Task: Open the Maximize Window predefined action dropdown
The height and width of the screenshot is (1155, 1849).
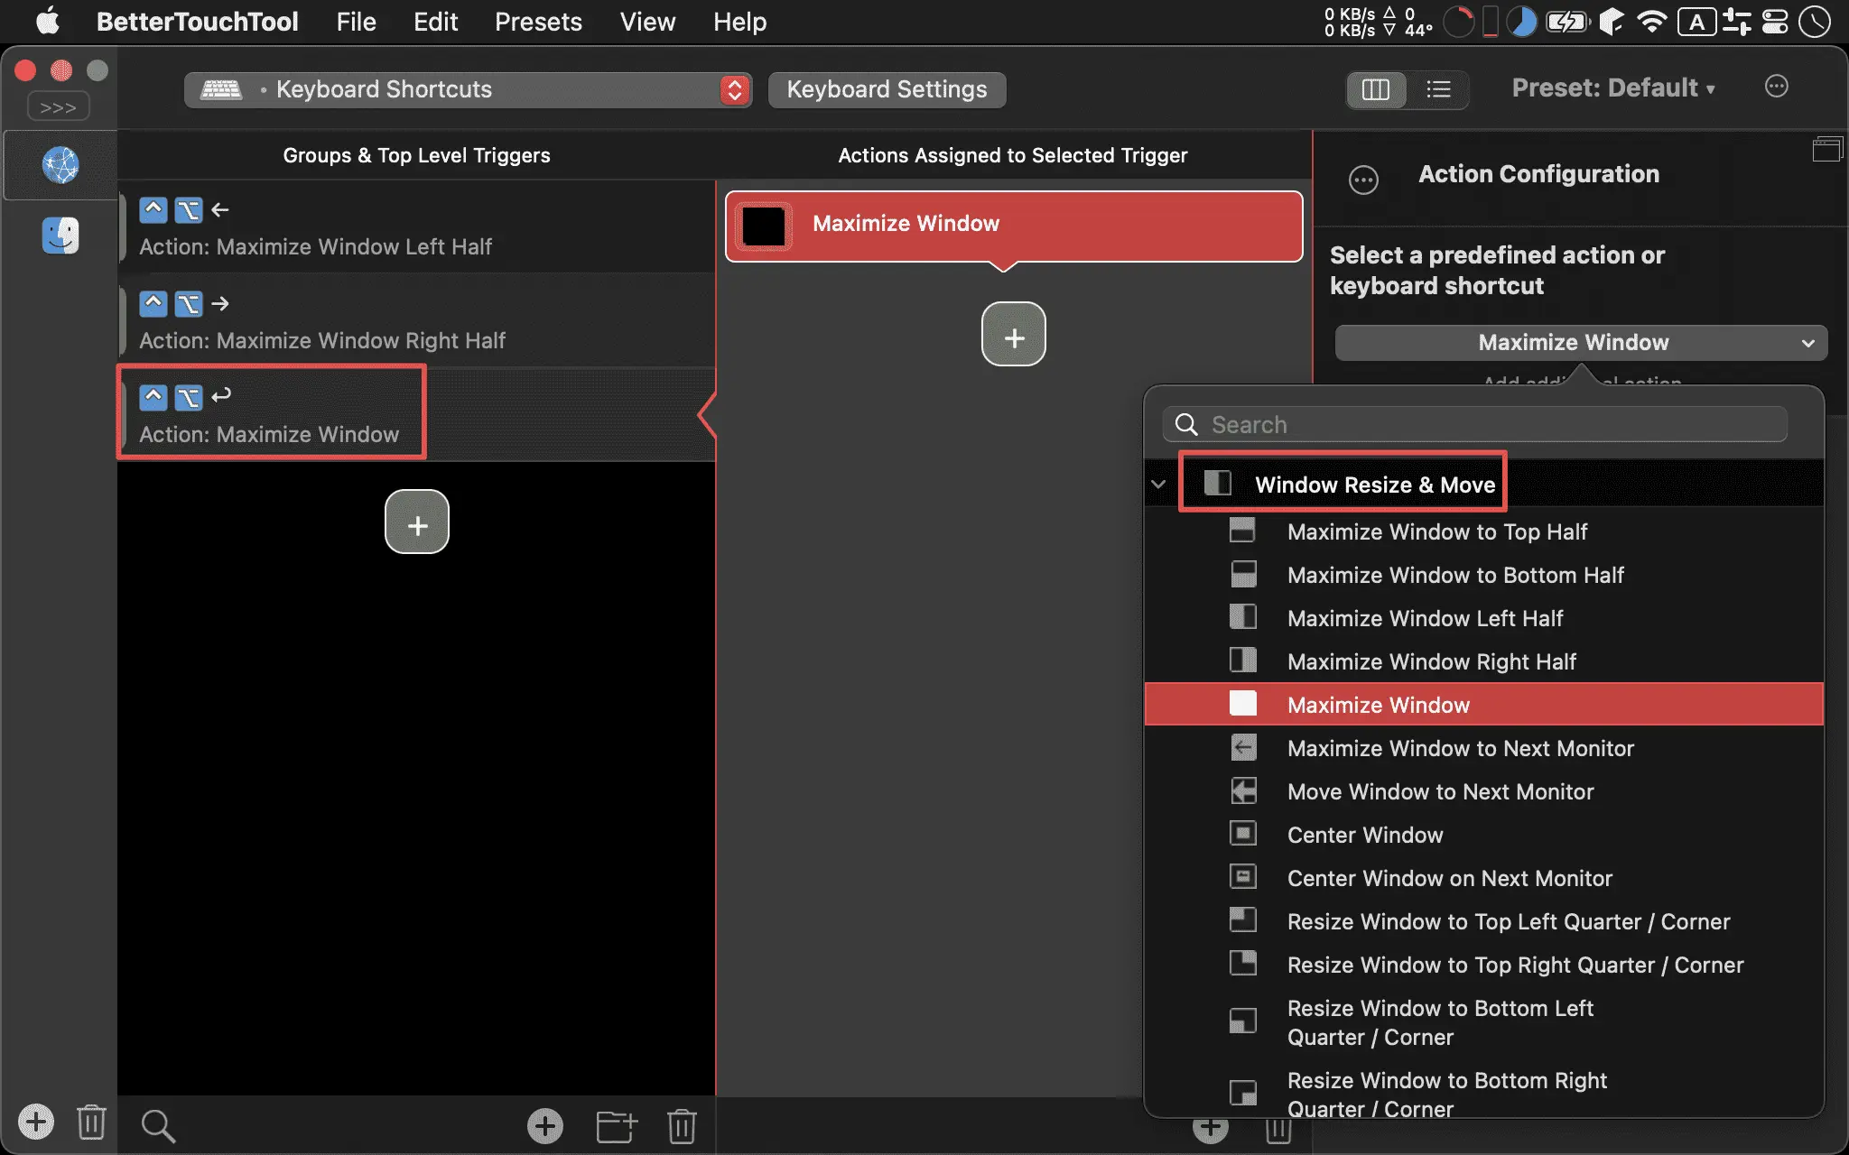Action: (1581, 343)
